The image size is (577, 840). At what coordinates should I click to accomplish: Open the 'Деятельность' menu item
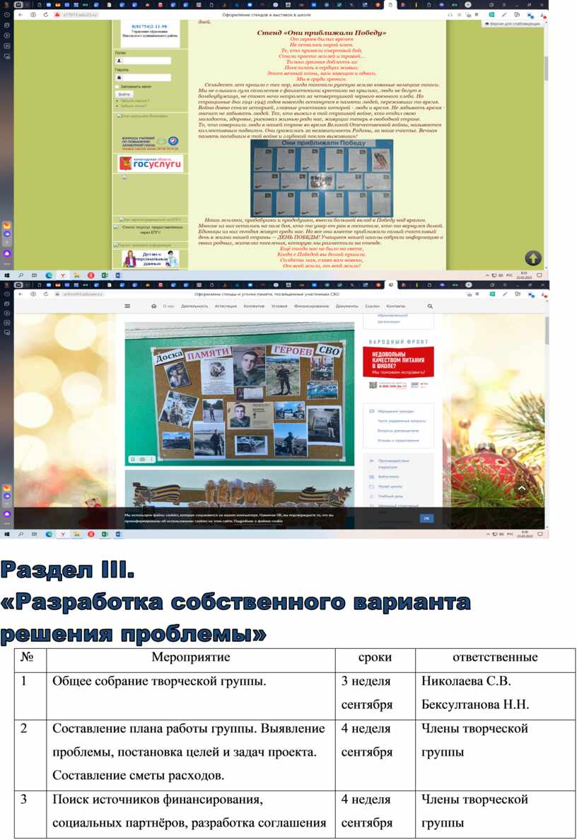pos(194,306)
